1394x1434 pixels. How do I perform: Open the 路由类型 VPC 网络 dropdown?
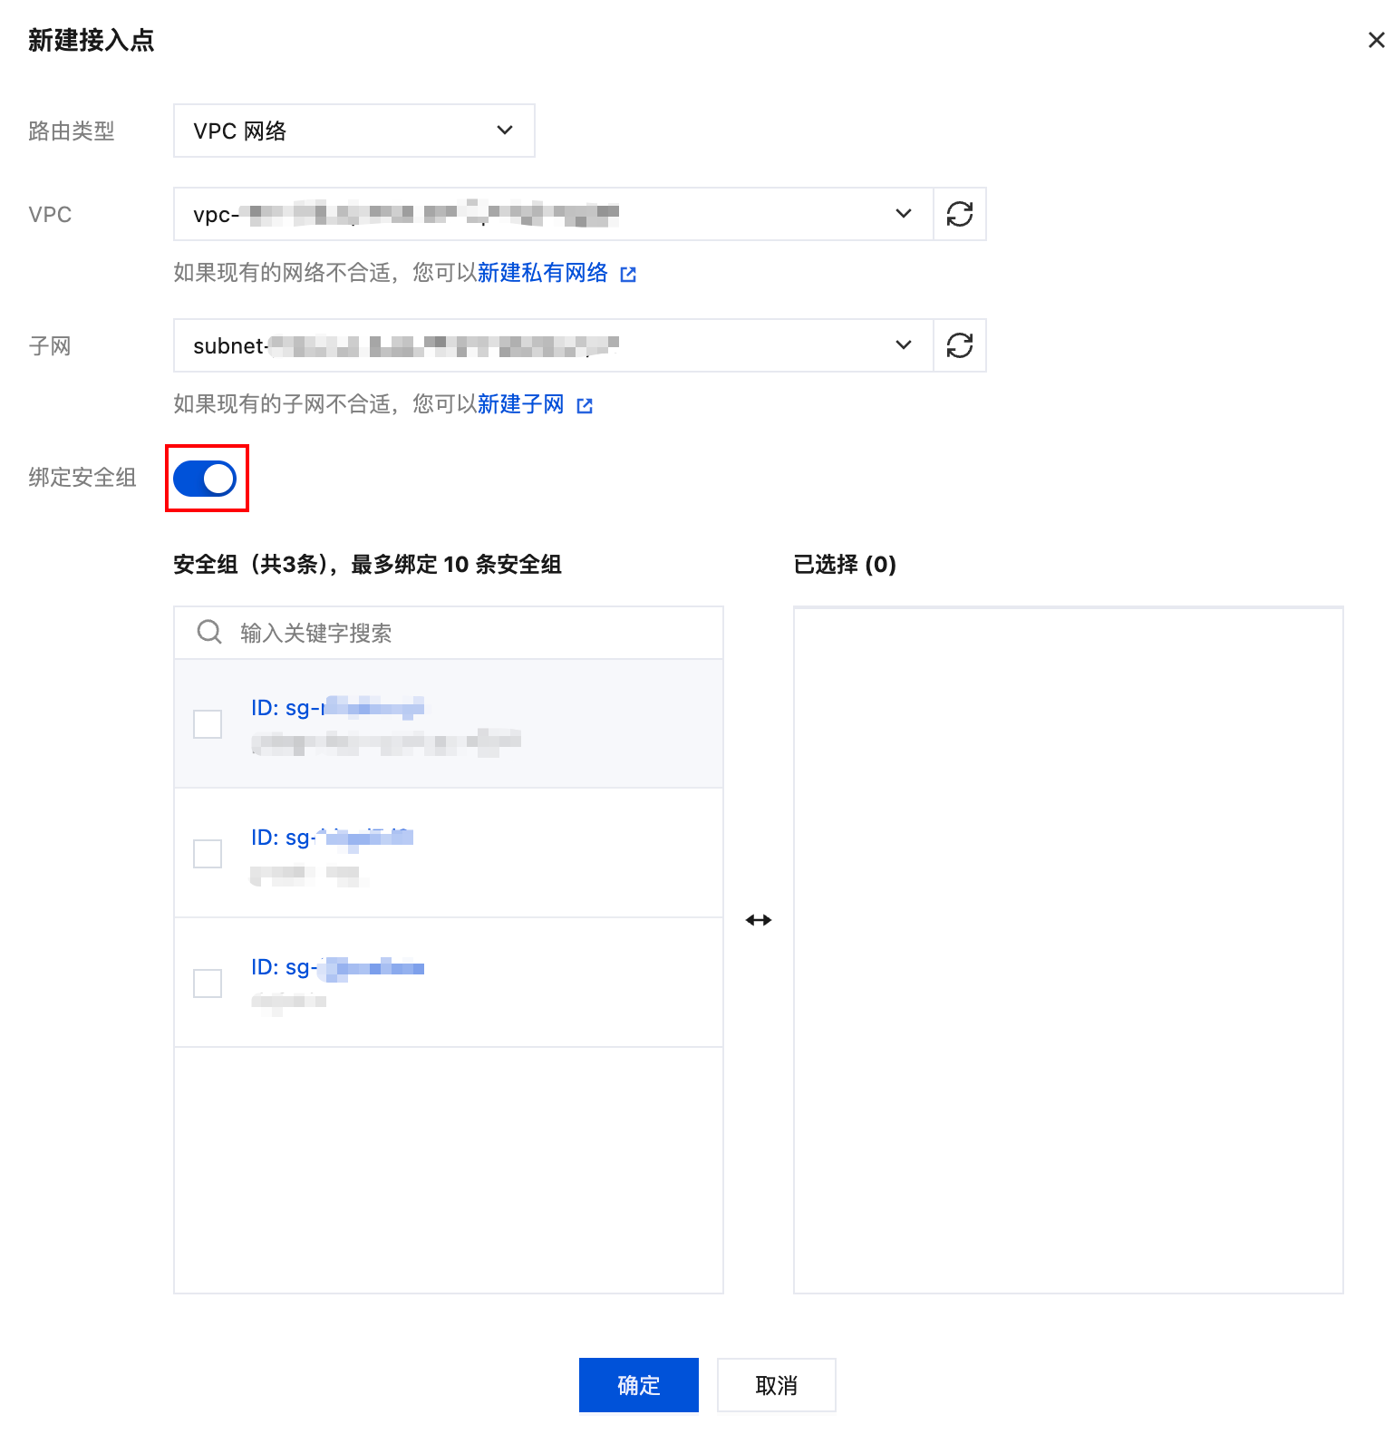[354, 131]
